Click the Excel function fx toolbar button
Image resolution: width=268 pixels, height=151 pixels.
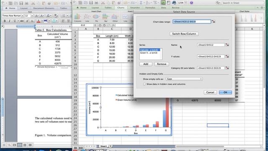coord(163,3)
